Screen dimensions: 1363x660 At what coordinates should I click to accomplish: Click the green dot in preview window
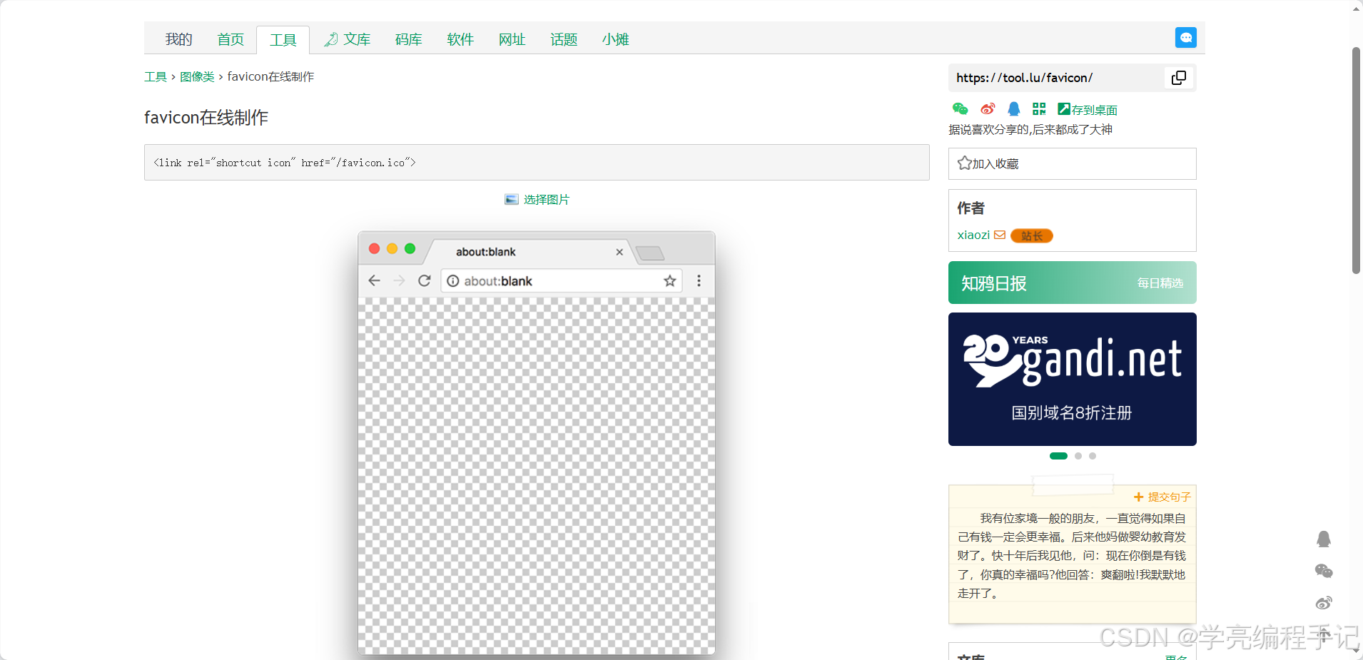410,248
